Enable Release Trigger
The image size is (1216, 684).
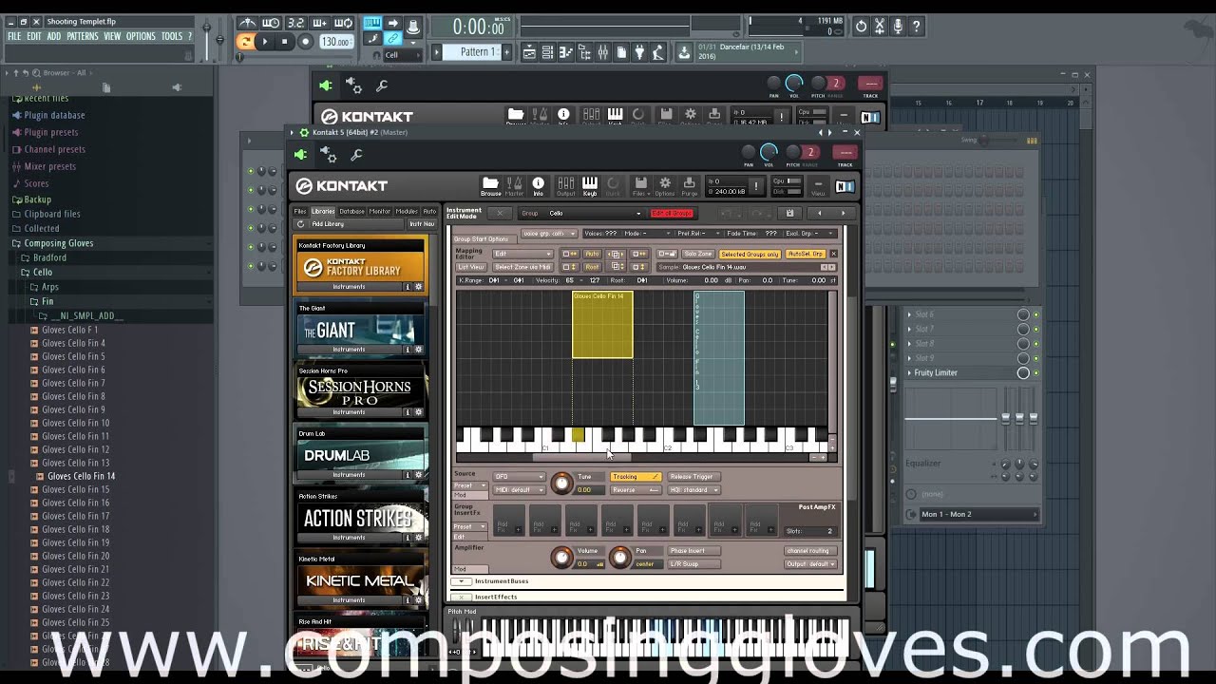(x=693, y=477)
